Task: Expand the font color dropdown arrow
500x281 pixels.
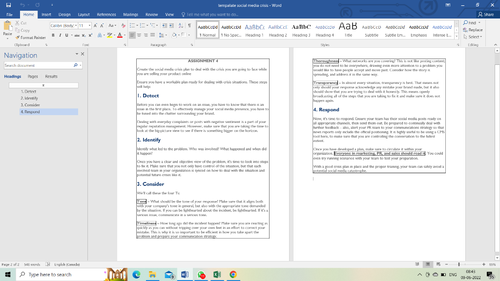Action: pyautogui.click(x=125, y=35)
